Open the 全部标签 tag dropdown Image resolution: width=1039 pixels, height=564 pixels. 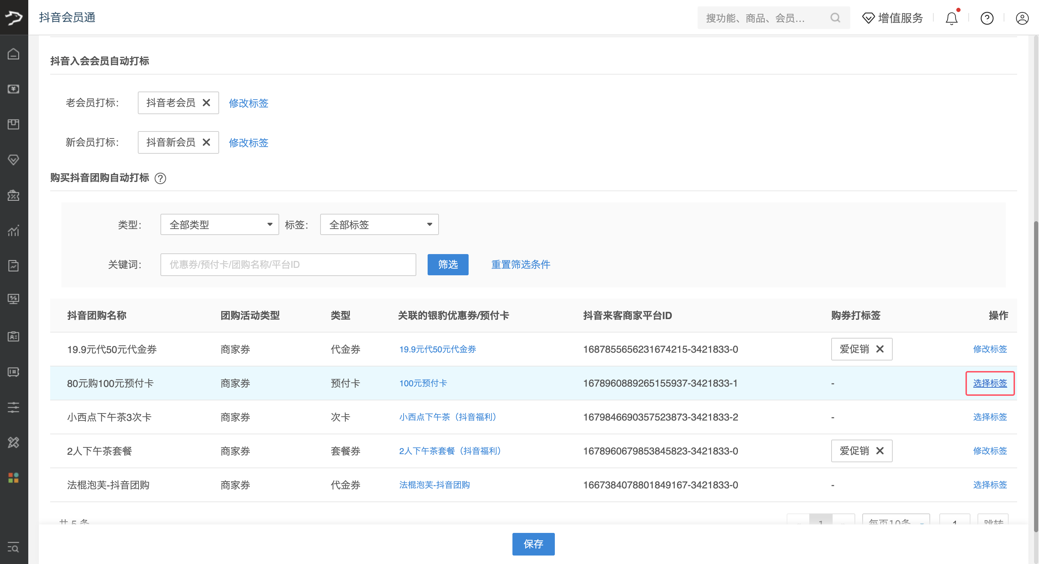point(379,224)
